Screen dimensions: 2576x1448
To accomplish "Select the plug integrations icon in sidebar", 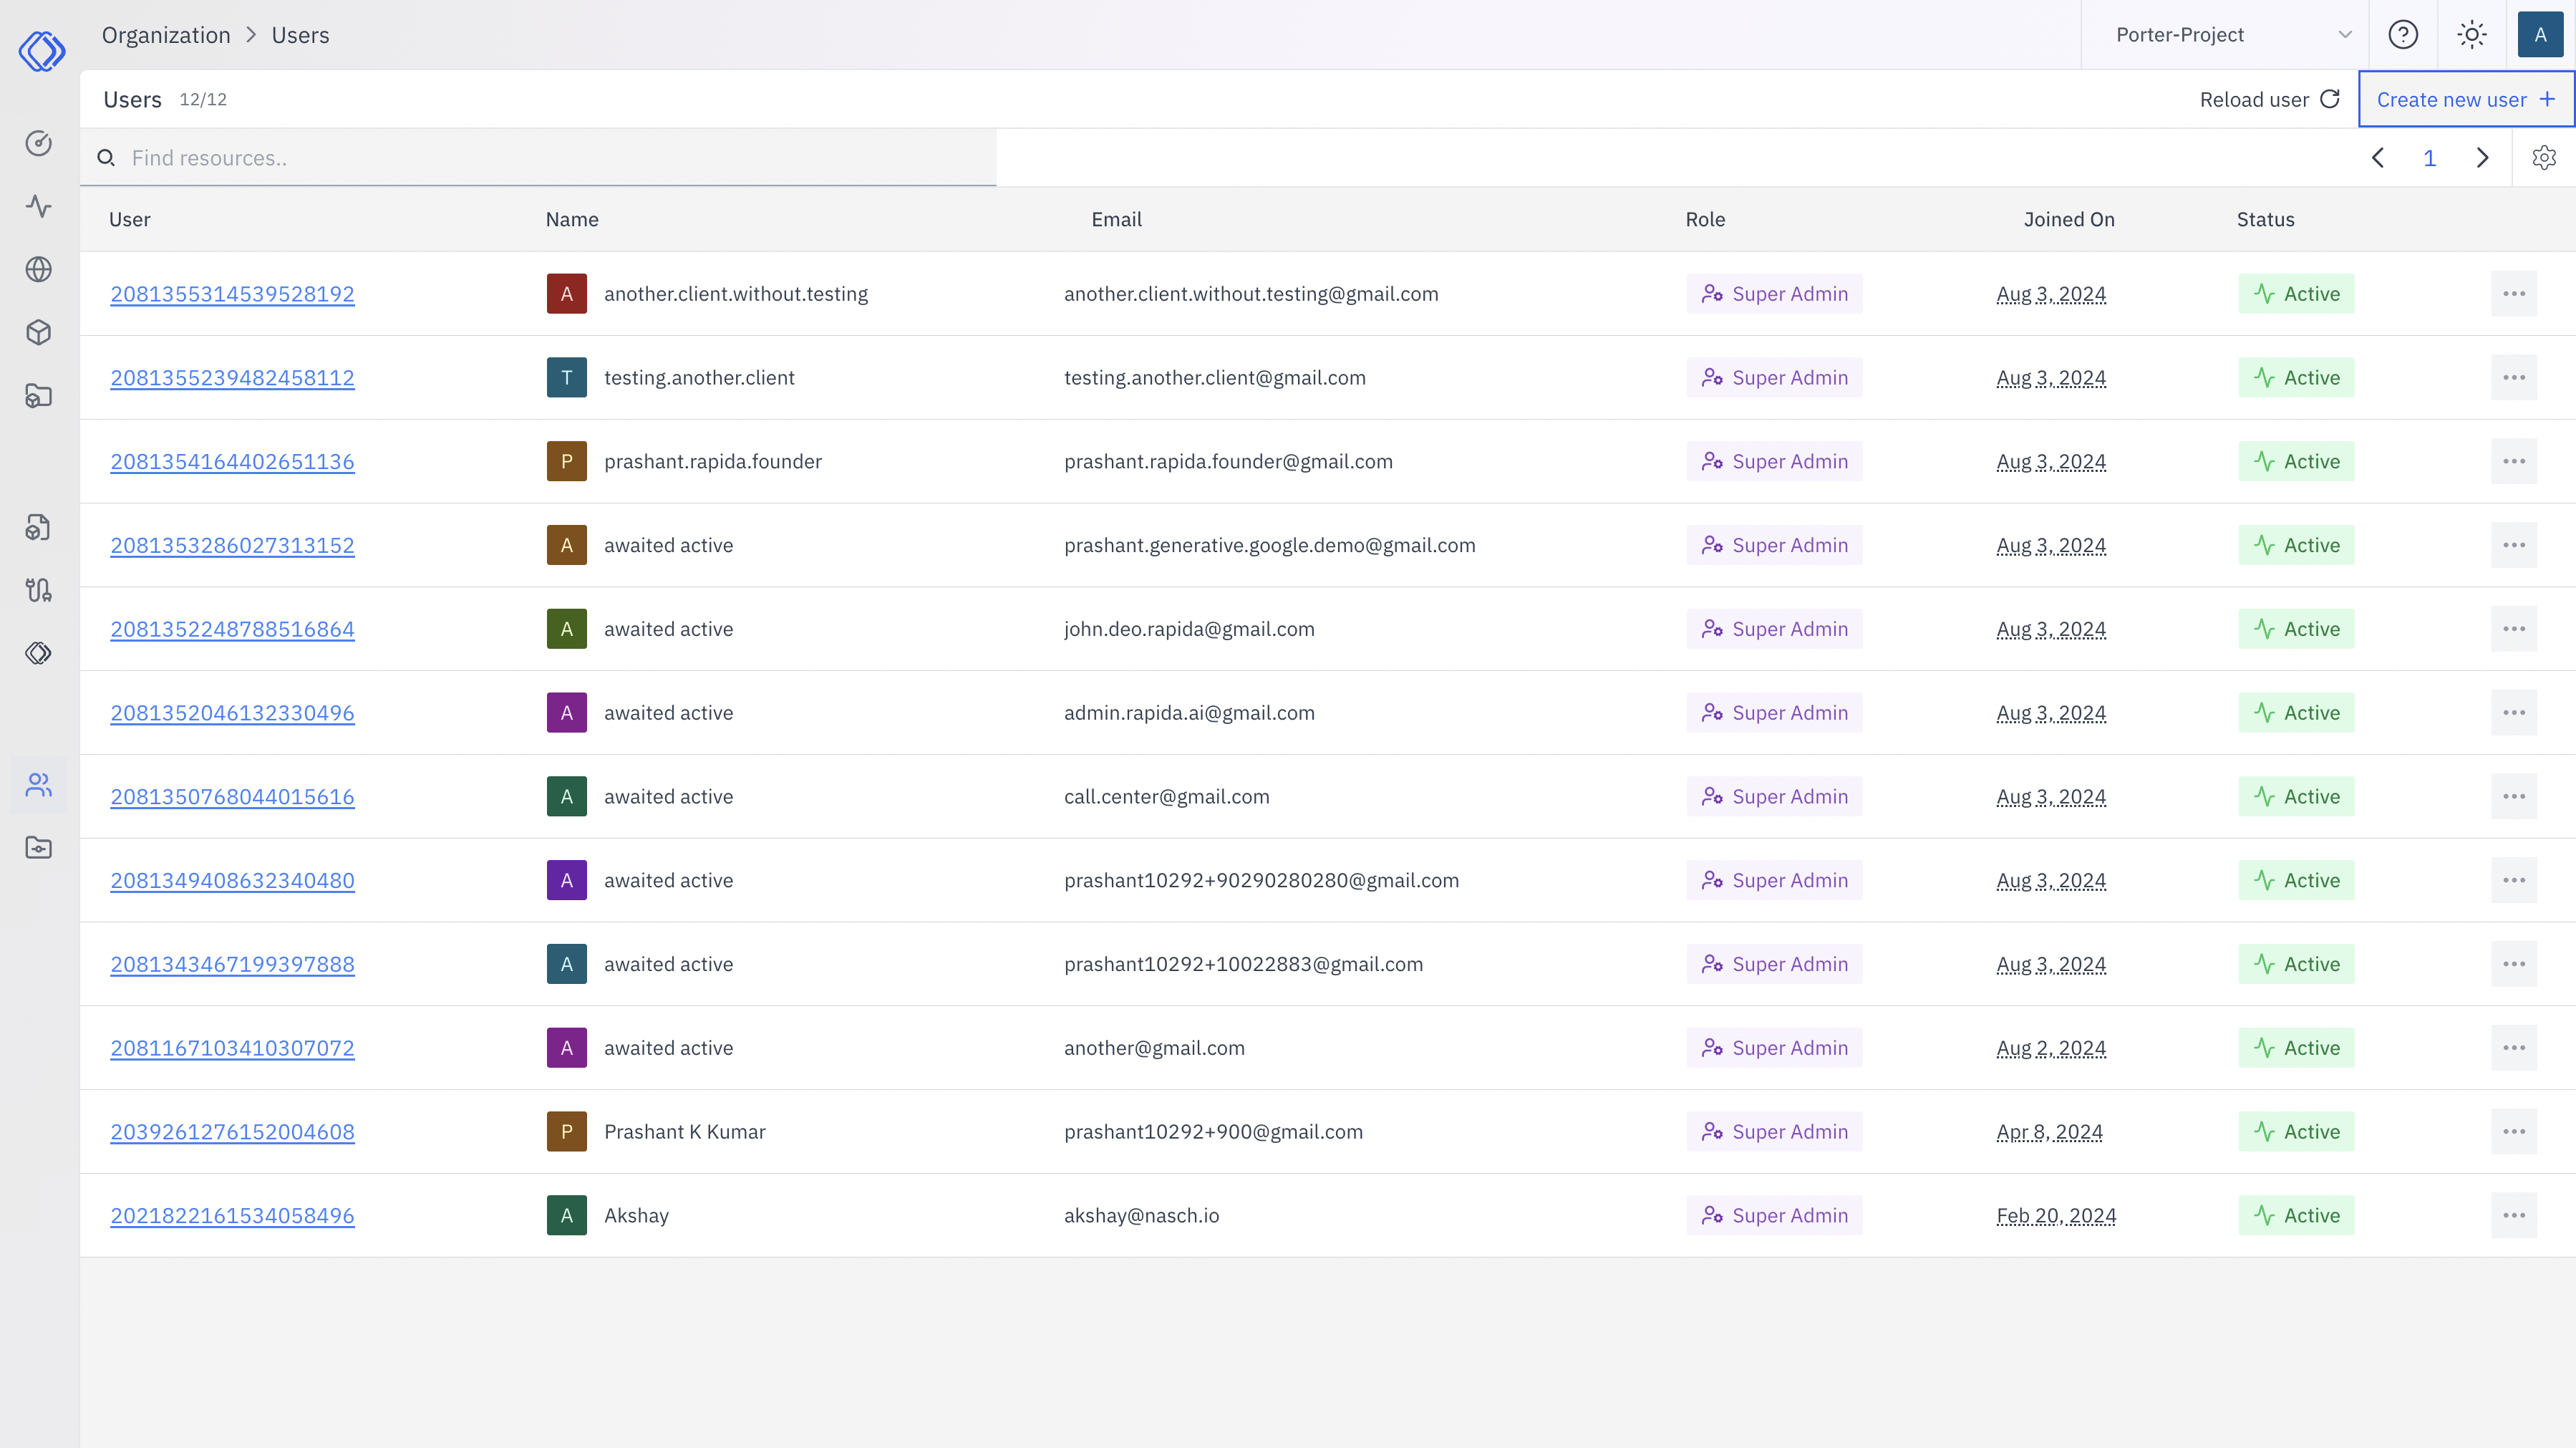I will click(38, 589).
